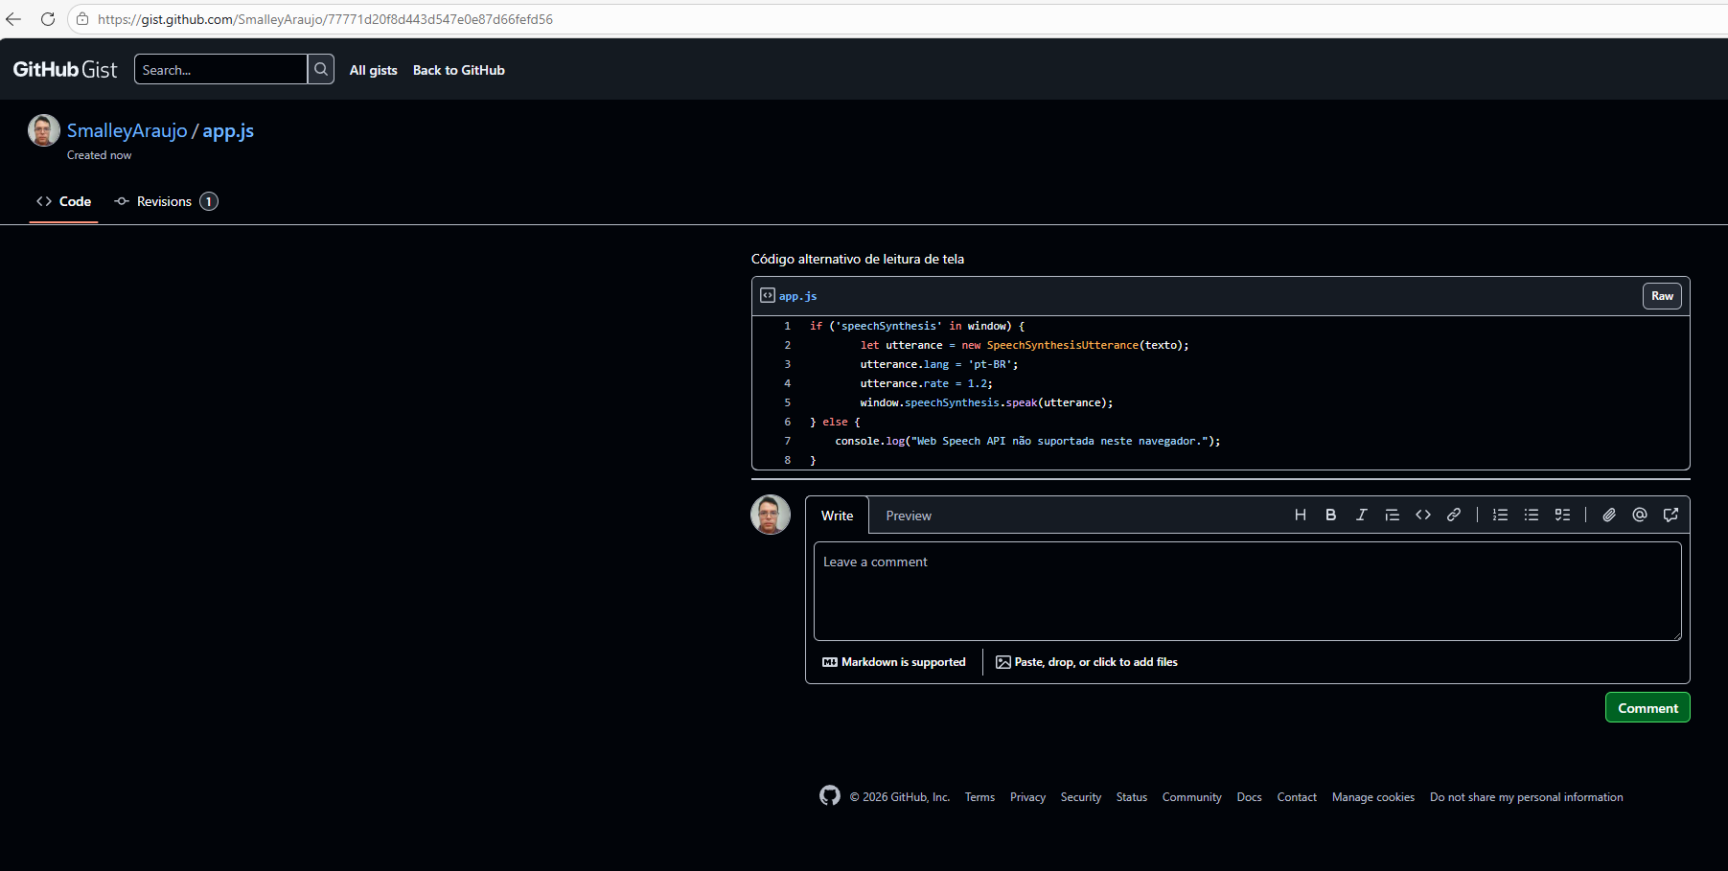Open the Markdown is supported link
The height and width of the screenshot is (871, 1728).
894,662
